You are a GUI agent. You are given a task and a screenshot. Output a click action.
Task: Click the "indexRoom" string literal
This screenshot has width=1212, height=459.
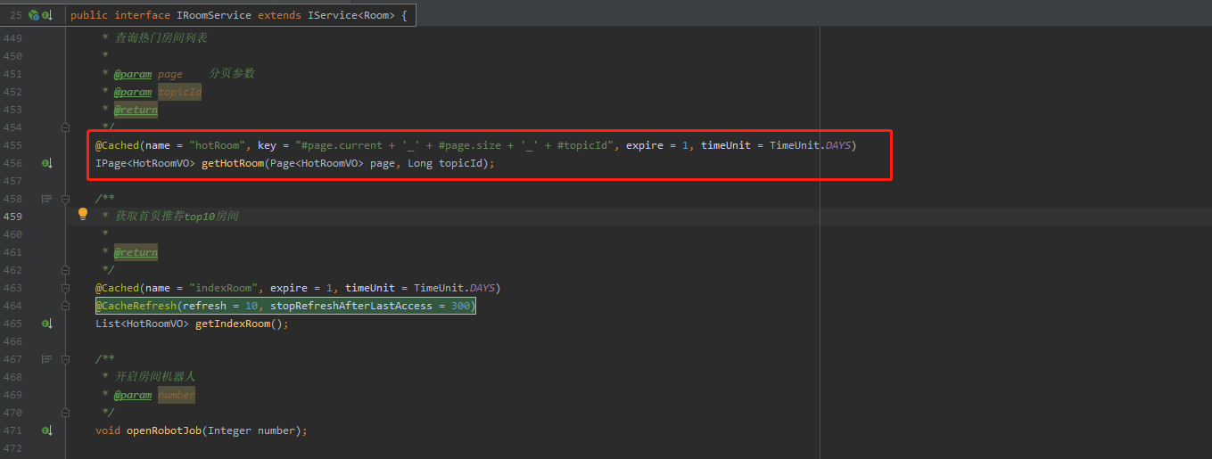tap(223, 288)
